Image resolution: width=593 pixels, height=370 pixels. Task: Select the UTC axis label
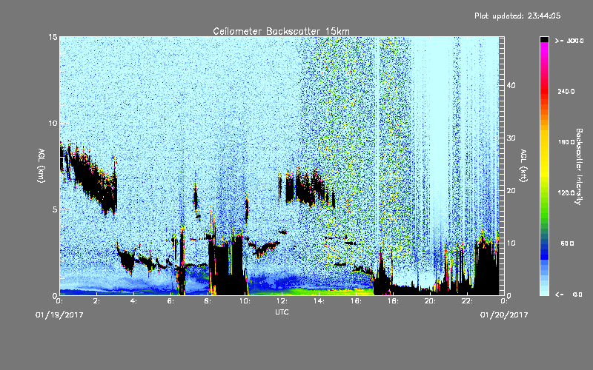[282, 312]
